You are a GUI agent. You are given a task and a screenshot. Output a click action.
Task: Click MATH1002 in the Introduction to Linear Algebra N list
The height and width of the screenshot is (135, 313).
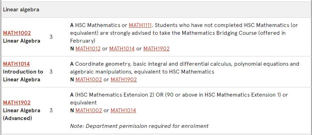tap(89, 79)
